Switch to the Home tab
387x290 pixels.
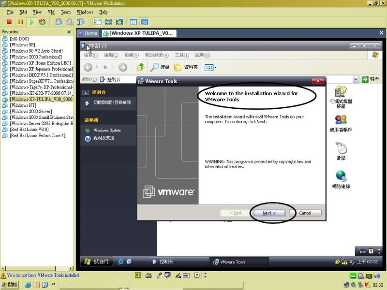tap(88, 33)
